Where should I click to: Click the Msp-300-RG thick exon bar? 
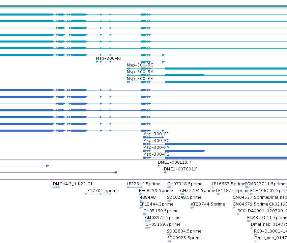click(x=226, y=69)
